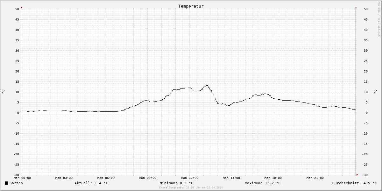Click the Mon 18:00 time axis label
Image resolution: width=382 pixels, height=191 pixels.
[x=273, y=178]
